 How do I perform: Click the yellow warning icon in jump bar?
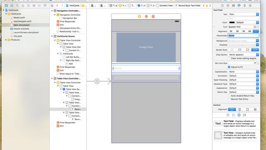(207, 5)
